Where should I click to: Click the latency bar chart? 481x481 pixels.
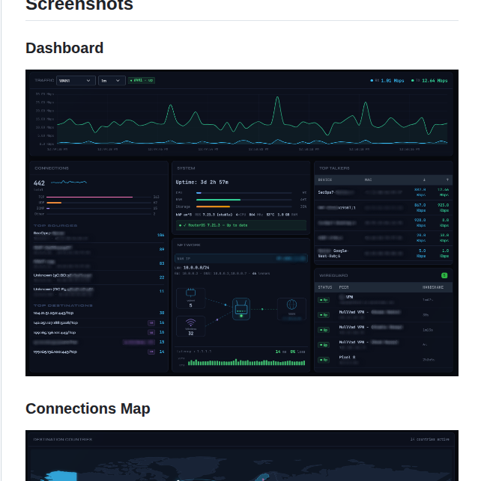[x=246, y=363]
